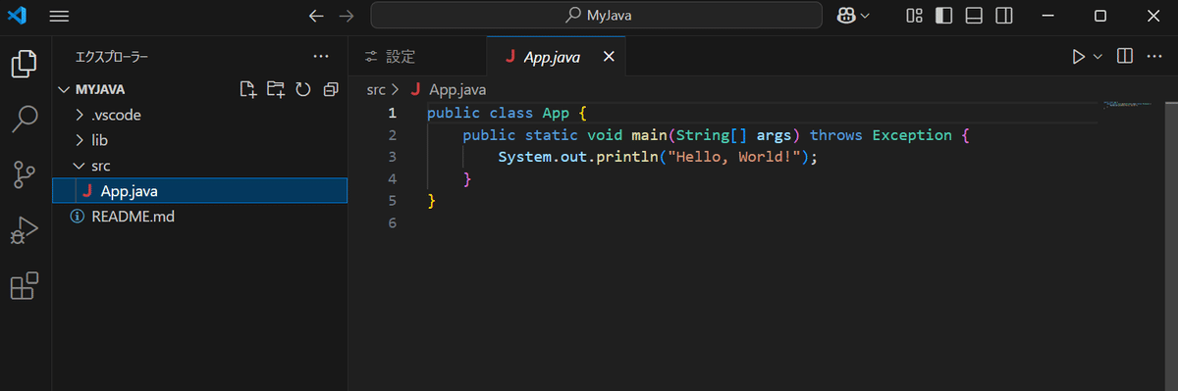Click the src breadcrumb segment
Image resolution: width=1178 pixels, height=391 pixels.
[376, 89]
